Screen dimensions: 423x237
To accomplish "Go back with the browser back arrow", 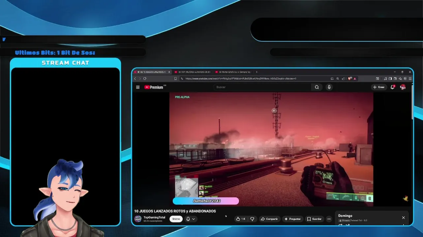I will click(x=135, y=79).
